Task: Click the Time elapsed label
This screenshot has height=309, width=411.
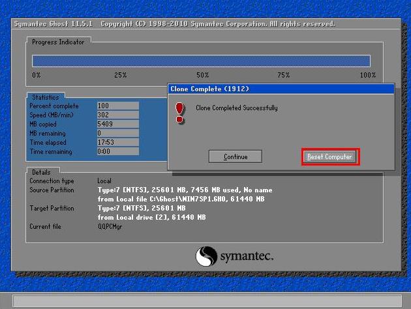Action: click(48, 143)
